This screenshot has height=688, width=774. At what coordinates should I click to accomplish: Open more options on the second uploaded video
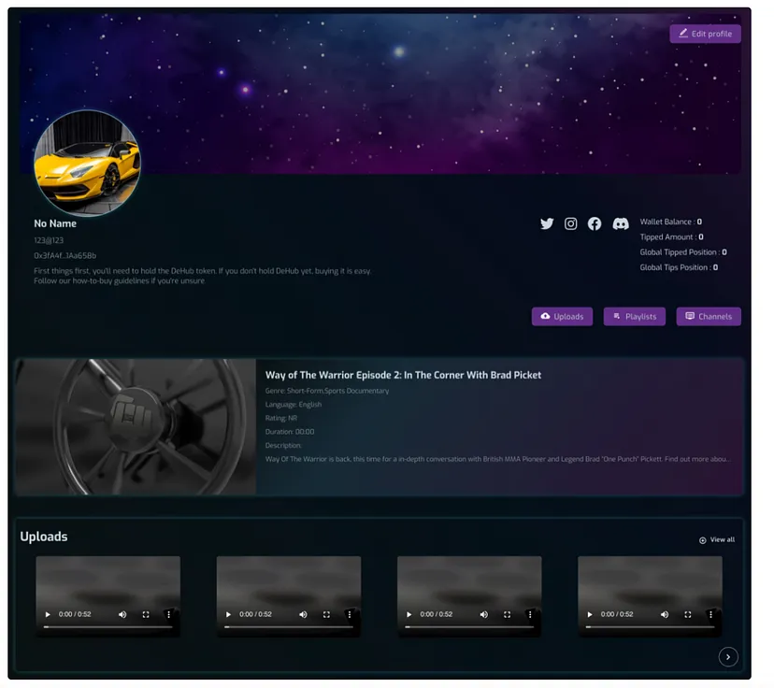coord(350,614)
